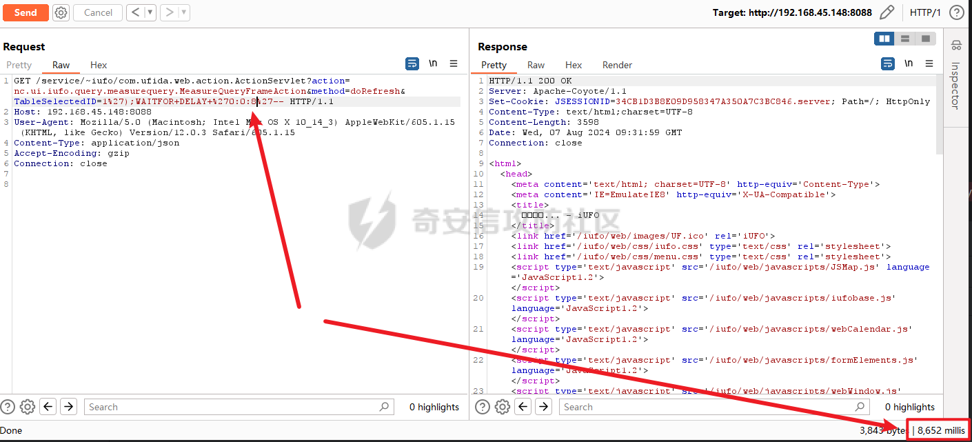The width and height of the screenshot is (972, 442).
Task: Click the Cancel request button
Action: (x=98, y=12)
